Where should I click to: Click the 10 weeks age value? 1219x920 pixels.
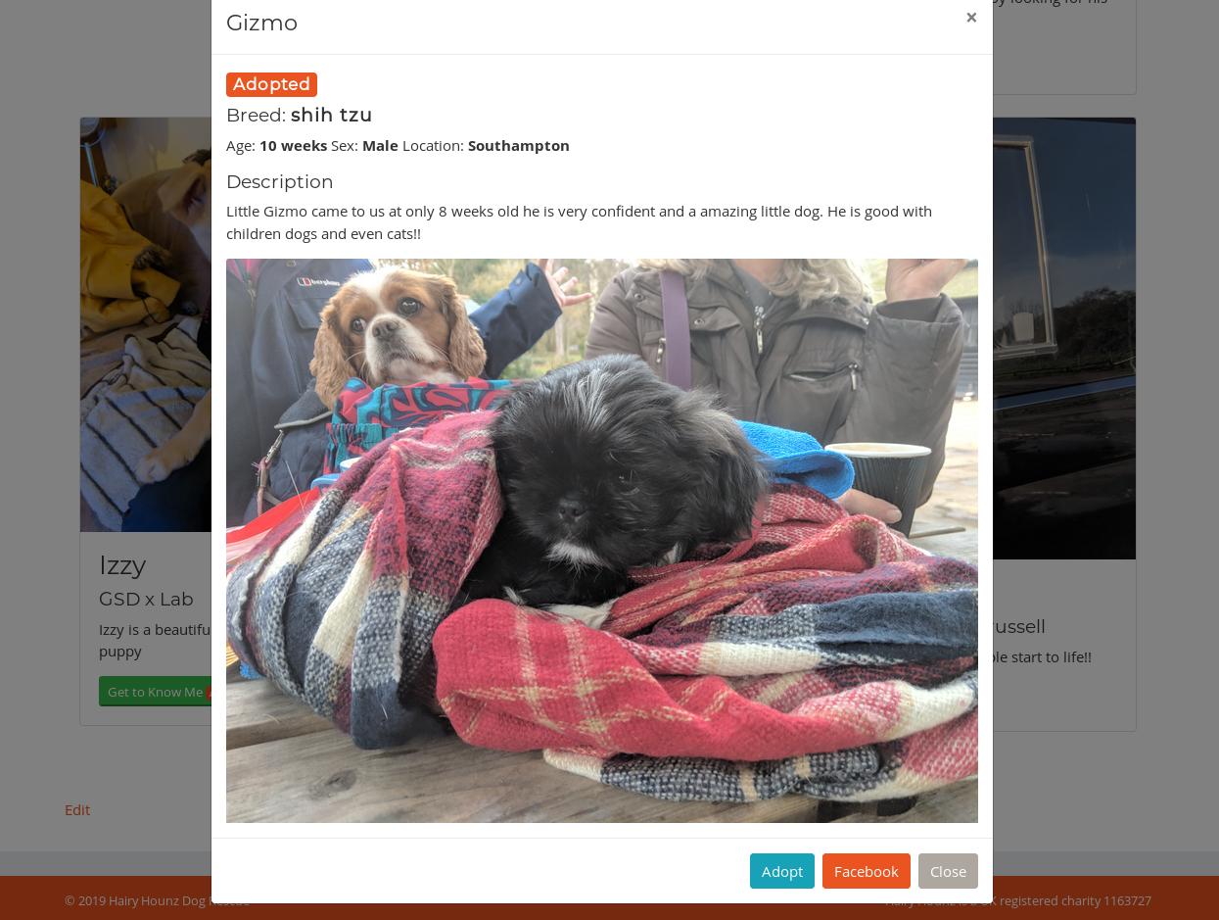293,145
